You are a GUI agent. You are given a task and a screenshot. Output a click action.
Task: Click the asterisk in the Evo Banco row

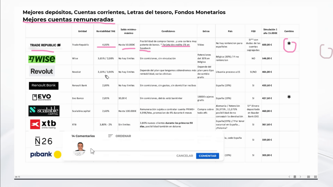pos(289,97)
